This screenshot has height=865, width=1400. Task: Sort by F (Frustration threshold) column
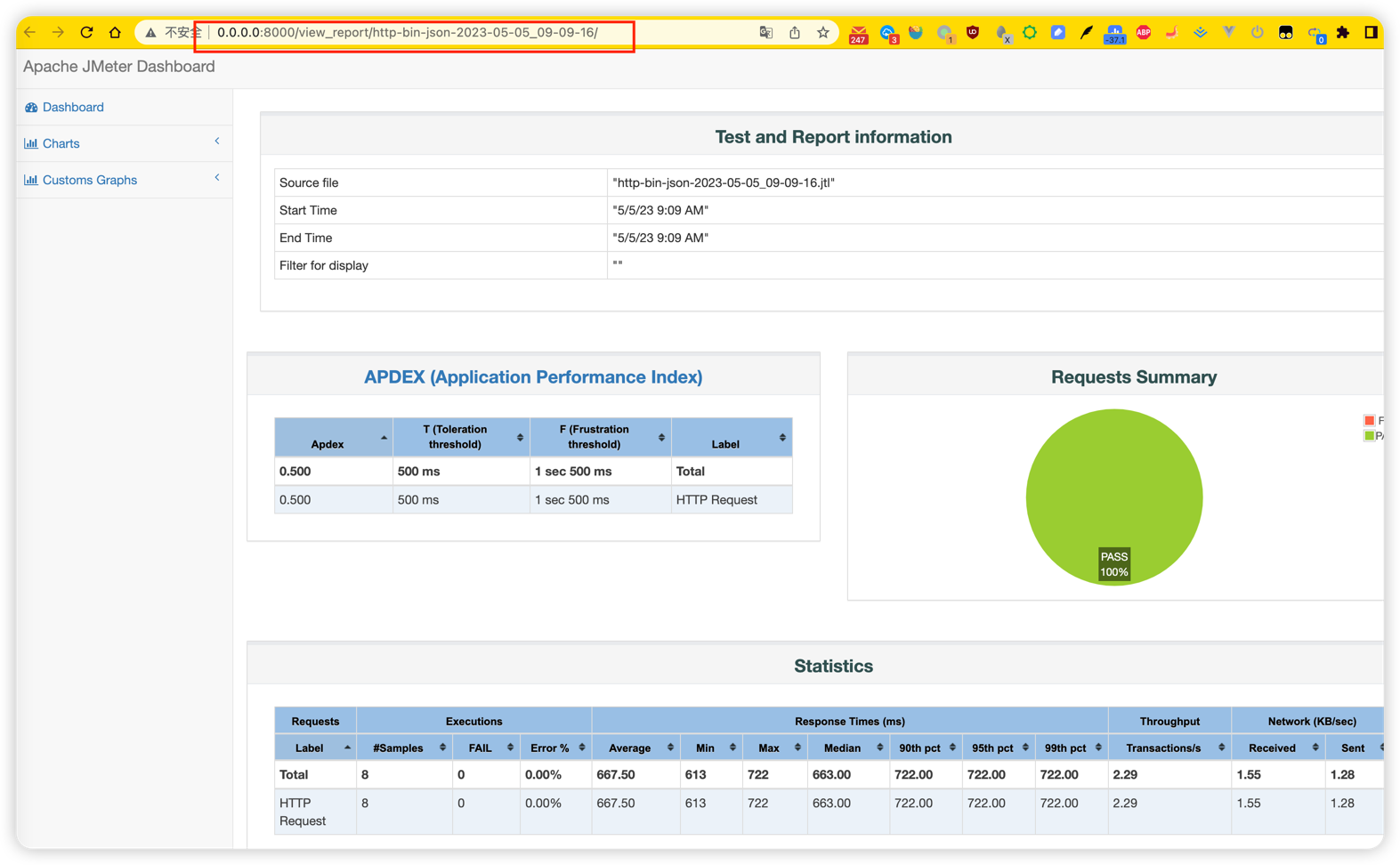[x=601, y=437]
